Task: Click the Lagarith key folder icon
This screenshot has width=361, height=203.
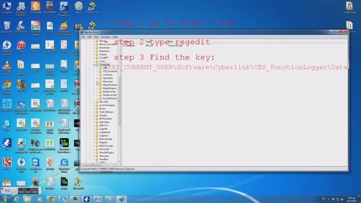Action: [97, 129]
